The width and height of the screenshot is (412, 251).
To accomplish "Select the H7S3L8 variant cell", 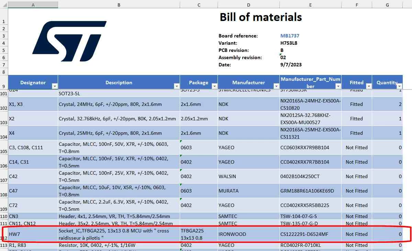I will point(289,43).
